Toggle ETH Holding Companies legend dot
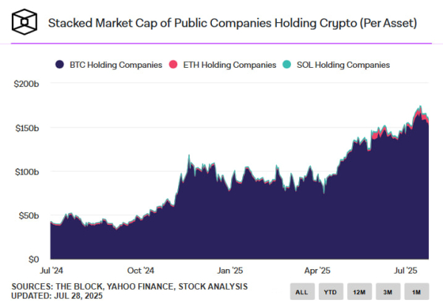 (x=174, y=65)
